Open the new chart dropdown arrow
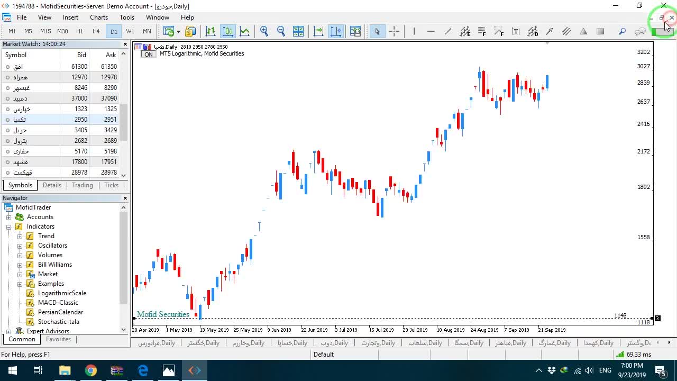The width and height of the screenshot is (677, 381). point(178,31)
